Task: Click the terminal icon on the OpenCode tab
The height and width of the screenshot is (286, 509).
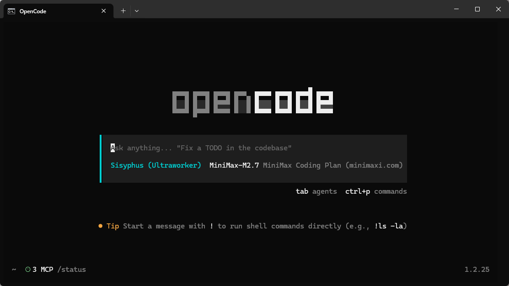Action: coord(11,11)
